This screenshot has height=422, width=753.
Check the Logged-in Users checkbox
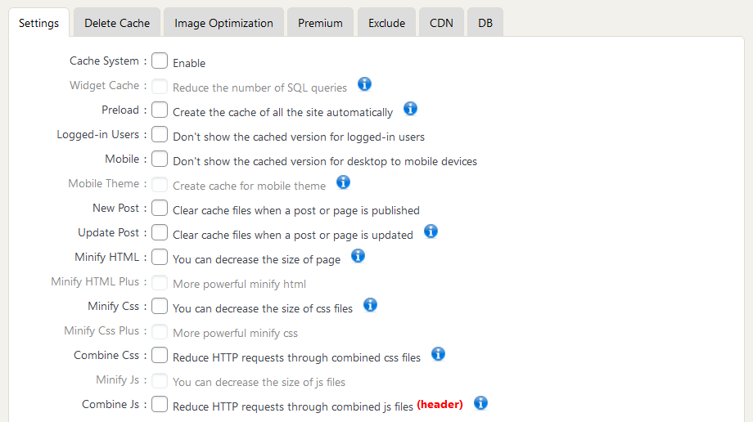coord(160,134)
